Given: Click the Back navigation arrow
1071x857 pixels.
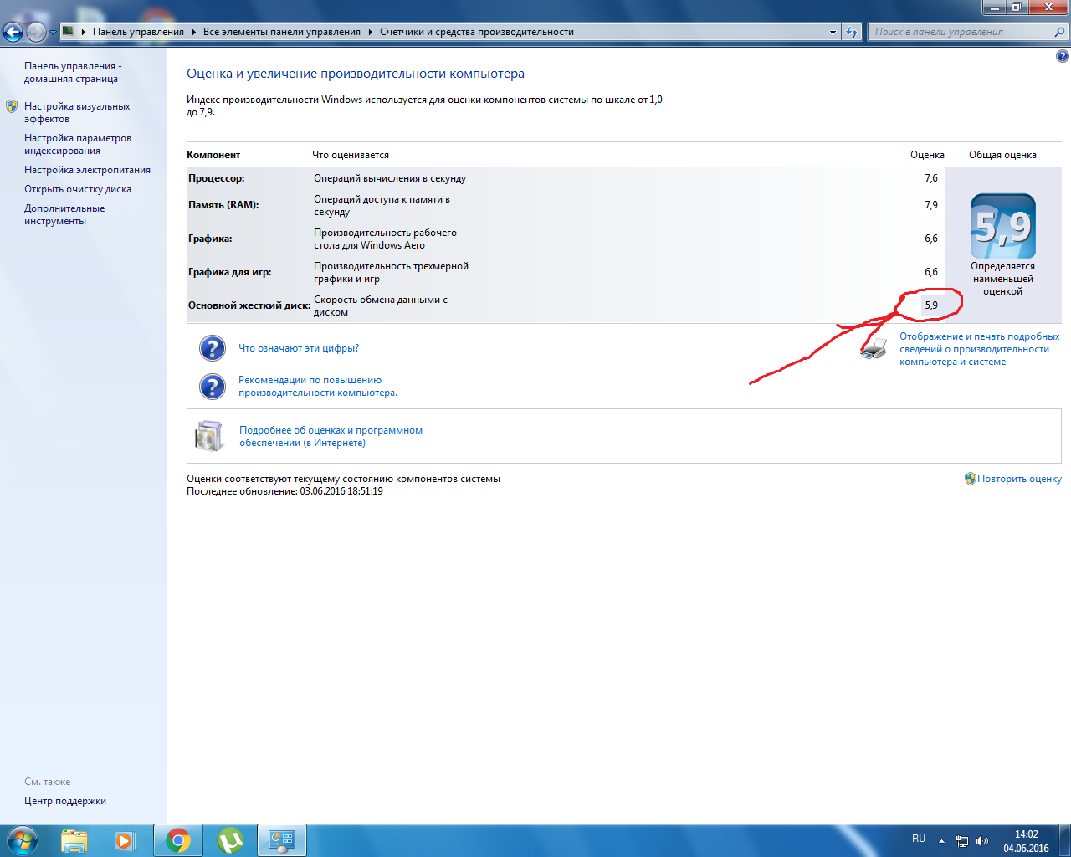Looking at the screenshot, I should pyautogui.click(x=13, y=32).
